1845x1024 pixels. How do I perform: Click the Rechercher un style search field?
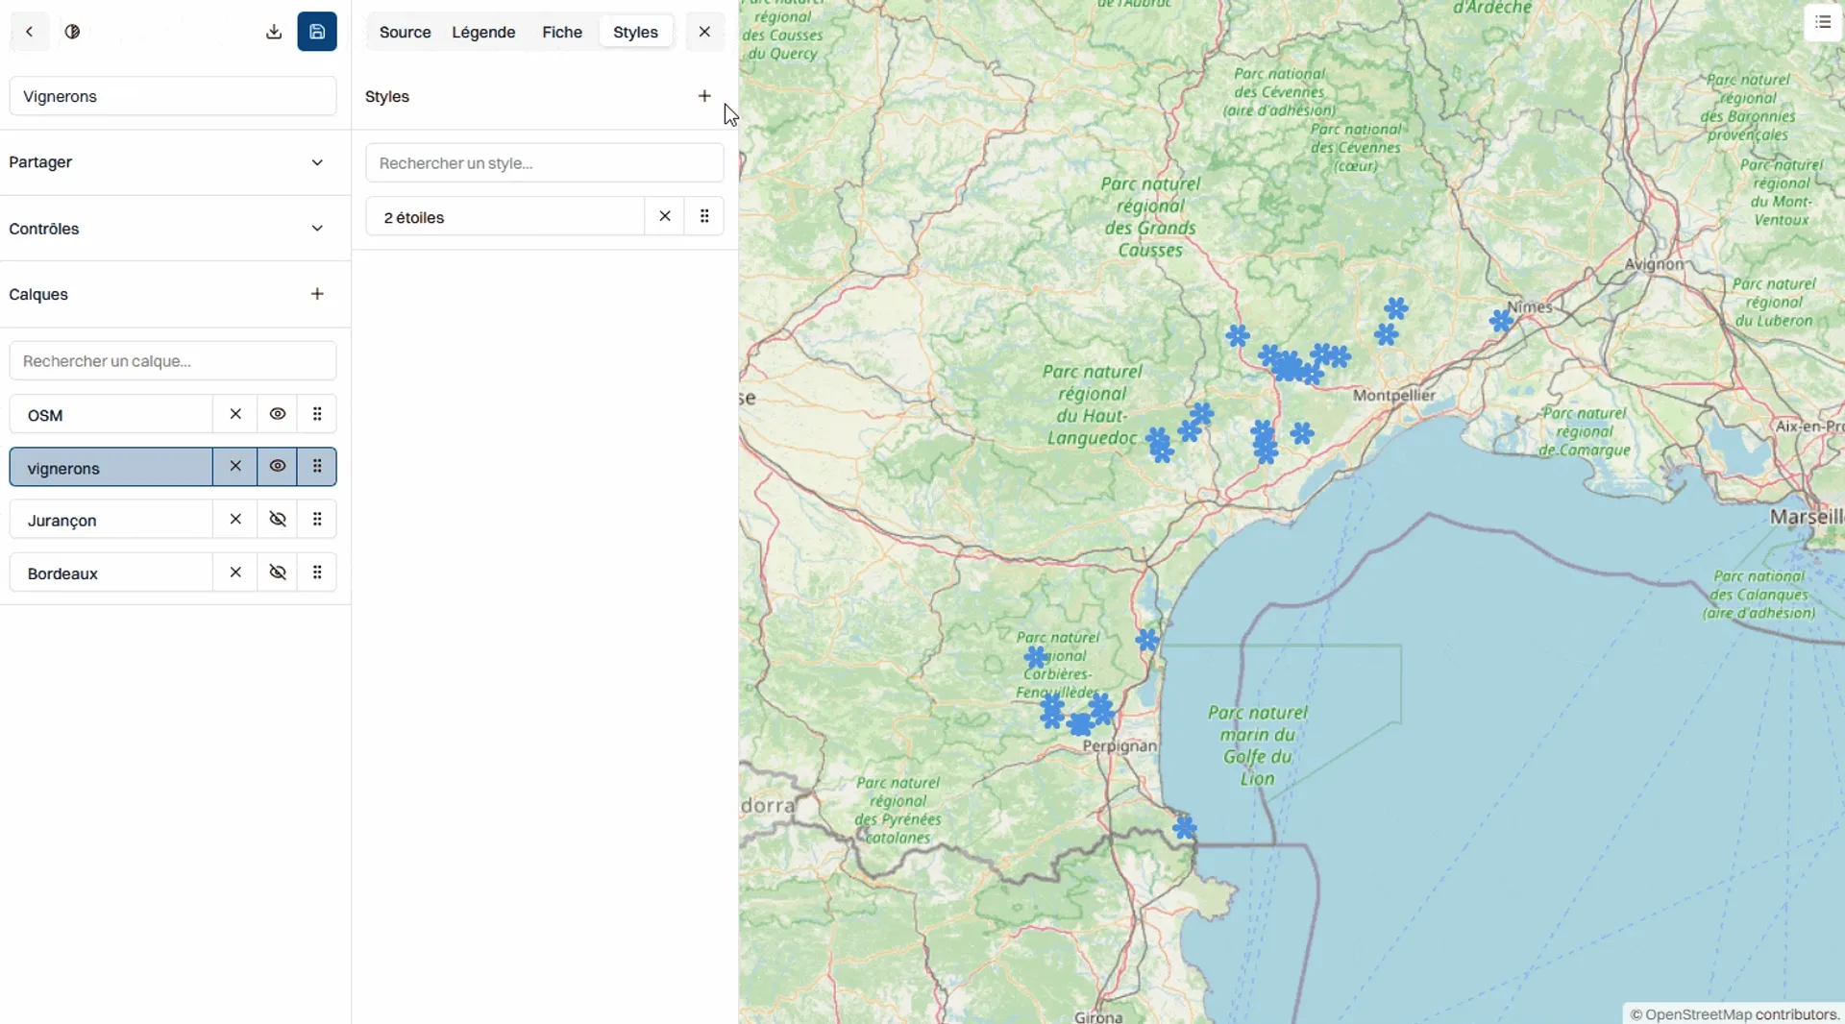pyautogui.click(x=544, y=163)
